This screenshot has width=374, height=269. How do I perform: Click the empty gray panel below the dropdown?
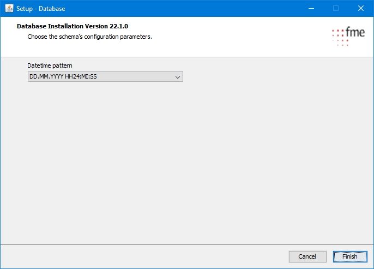tap(185, 164)
